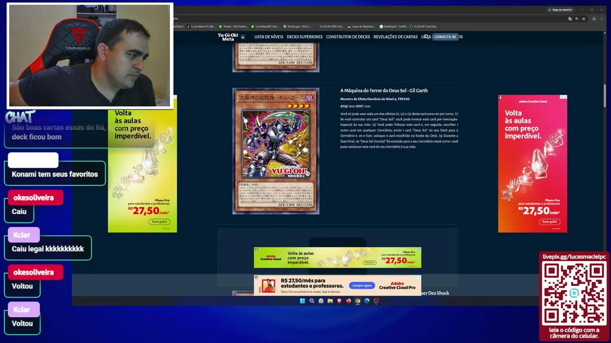Open the Lucas Maciel PC TikTok bookmark
Viewport: 611px width, 343px height.
coord(201,26)
